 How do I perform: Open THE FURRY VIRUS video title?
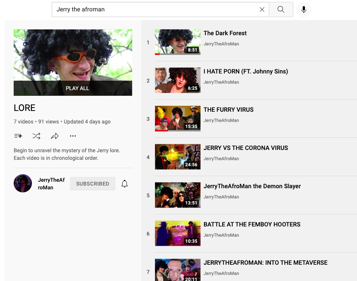click(228, 109)
